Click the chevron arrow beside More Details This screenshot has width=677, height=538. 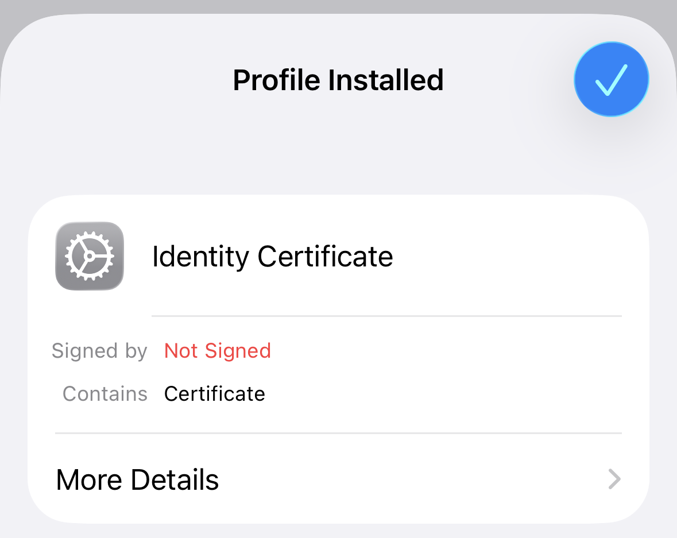point(614,479)
